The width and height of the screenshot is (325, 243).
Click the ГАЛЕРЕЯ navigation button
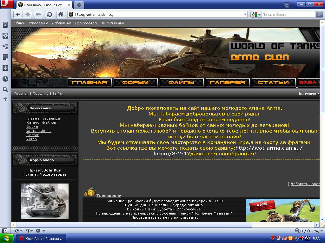pos(228,83)
